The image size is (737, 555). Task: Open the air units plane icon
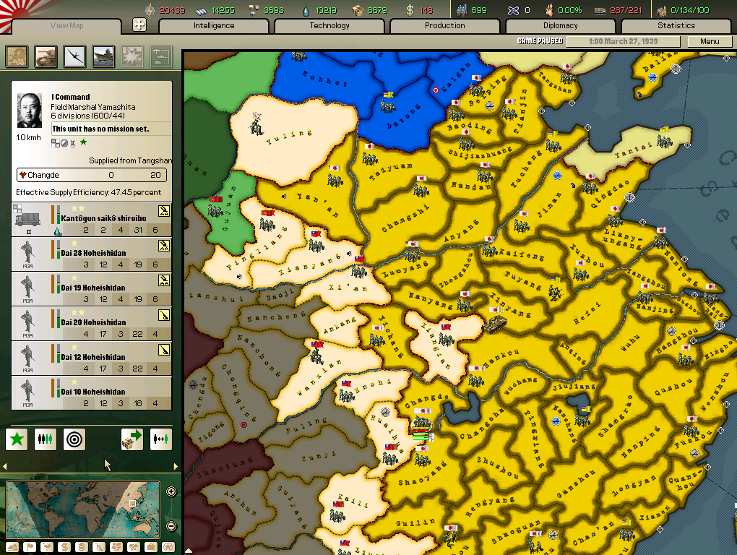(74, 56)
